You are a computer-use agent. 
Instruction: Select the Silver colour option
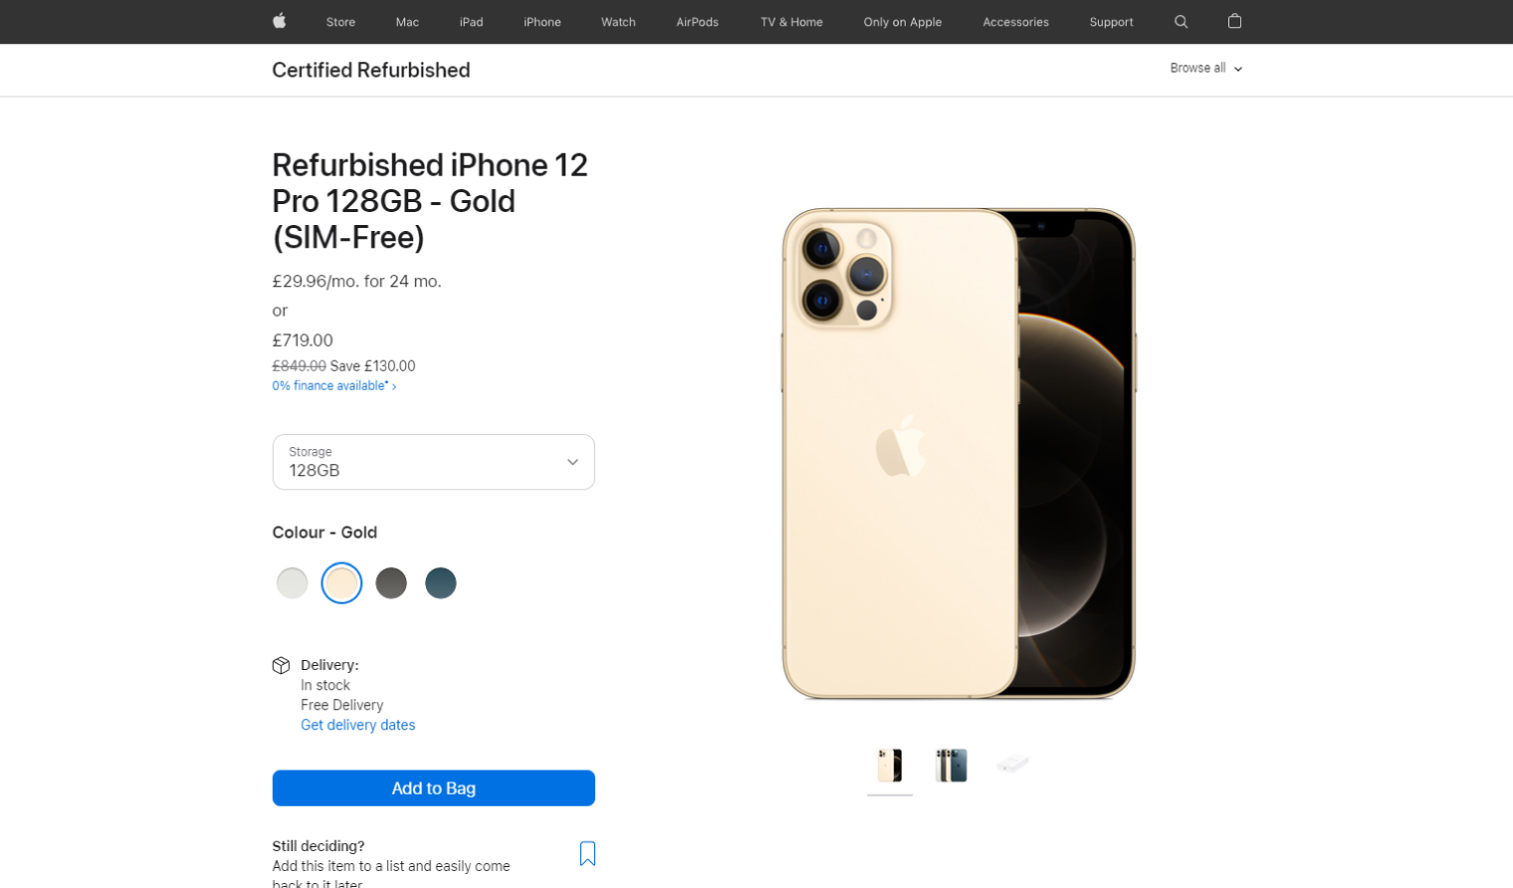pyautogui.click(x=292, y=582)
